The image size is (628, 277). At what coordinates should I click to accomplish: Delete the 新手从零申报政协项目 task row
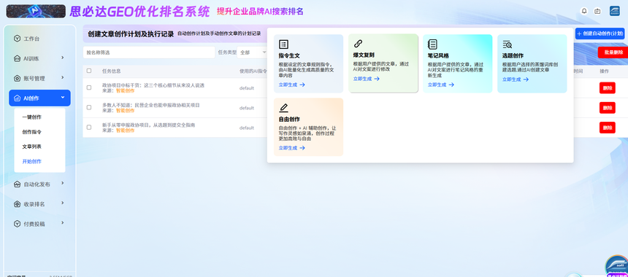pyautogui.click(x=607, y=128)
